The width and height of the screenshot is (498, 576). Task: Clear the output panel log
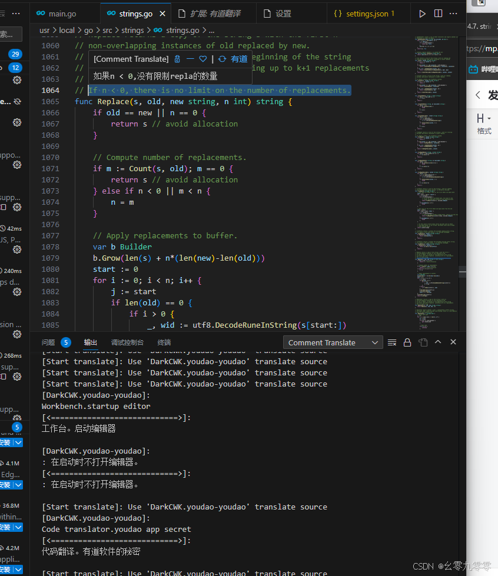392,342
